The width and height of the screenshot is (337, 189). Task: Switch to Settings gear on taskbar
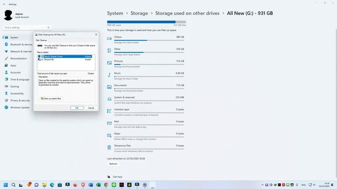[145, 185]
